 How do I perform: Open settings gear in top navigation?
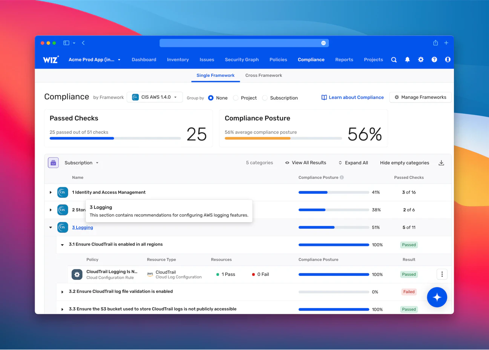coord(421,60)
